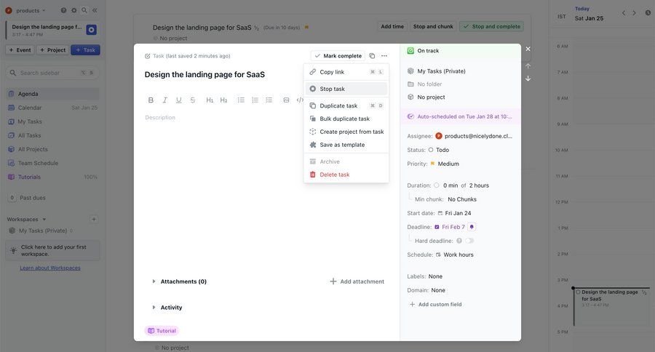The width and height of the screenshot is (655, 352).
Task: Click Start date Fri Jan 24
Action: 454,213
